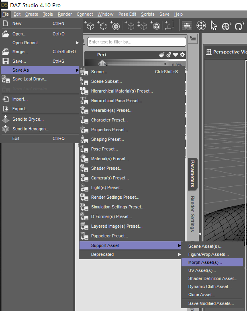The width and height of the screenshot is (247, 311).
Task: Select Dynamic Cloth Asset... entry
Action: pos(212,286)
